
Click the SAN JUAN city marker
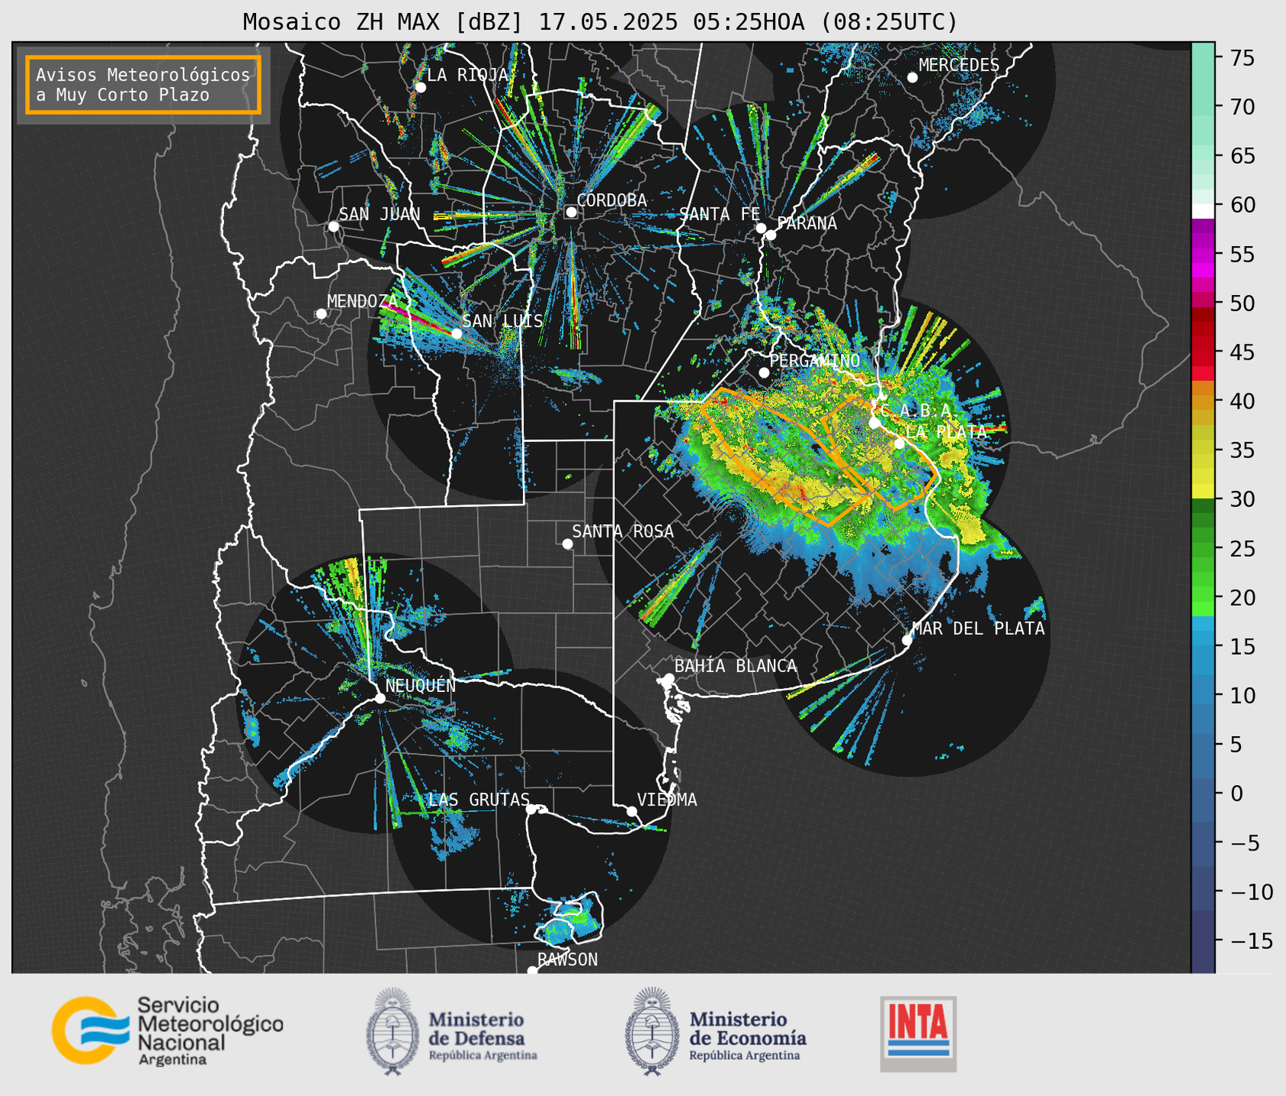tap(333, 226)
